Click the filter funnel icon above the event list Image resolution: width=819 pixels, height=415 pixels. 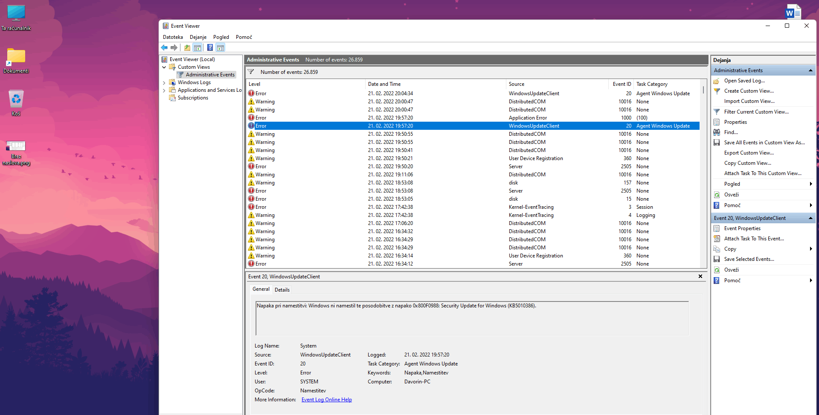tap(251, 72)
